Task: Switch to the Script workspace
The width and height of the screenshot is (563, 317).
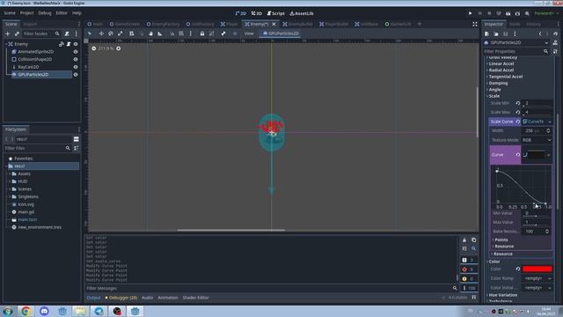Action: click(x=275, y=13)
